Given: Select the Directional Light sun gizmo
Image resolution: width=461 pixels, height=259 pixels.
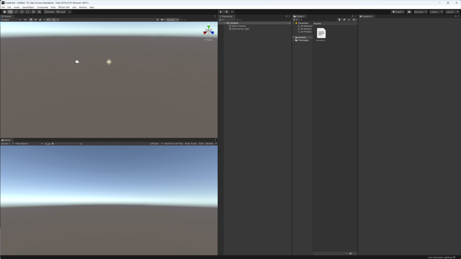Looking at the screenshot, I should (x=109, y=62).
